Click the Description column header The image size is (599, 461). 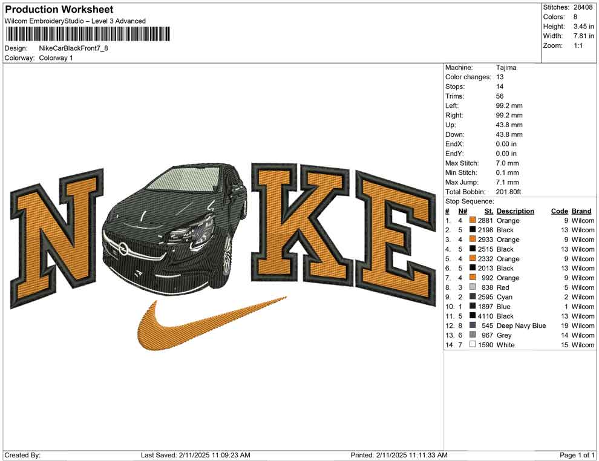516,211
